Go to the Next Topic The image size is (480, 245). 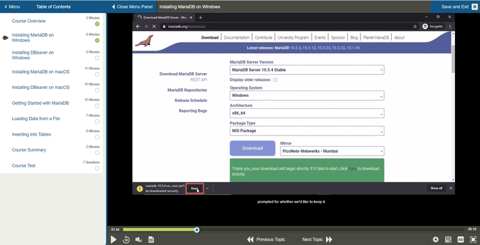pos(317,239)
